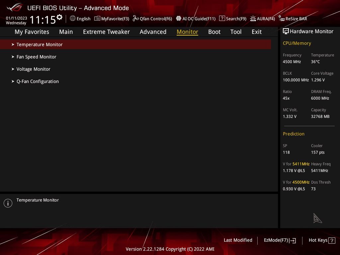Click the date 01/11/2023

tap(17, 18)
